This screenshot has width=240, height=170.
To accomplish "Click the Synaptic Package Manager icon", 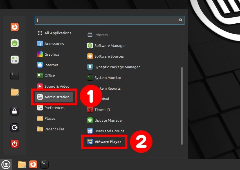I will [90, 67].
